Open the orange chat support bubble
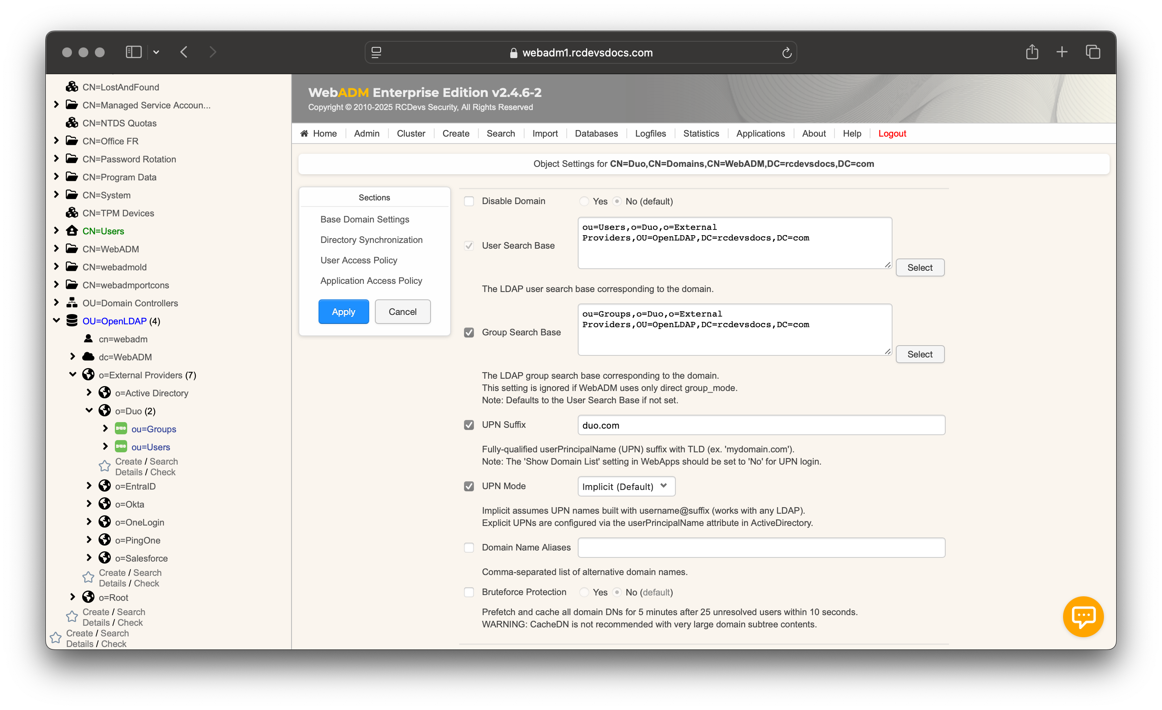 point(1083,616)
